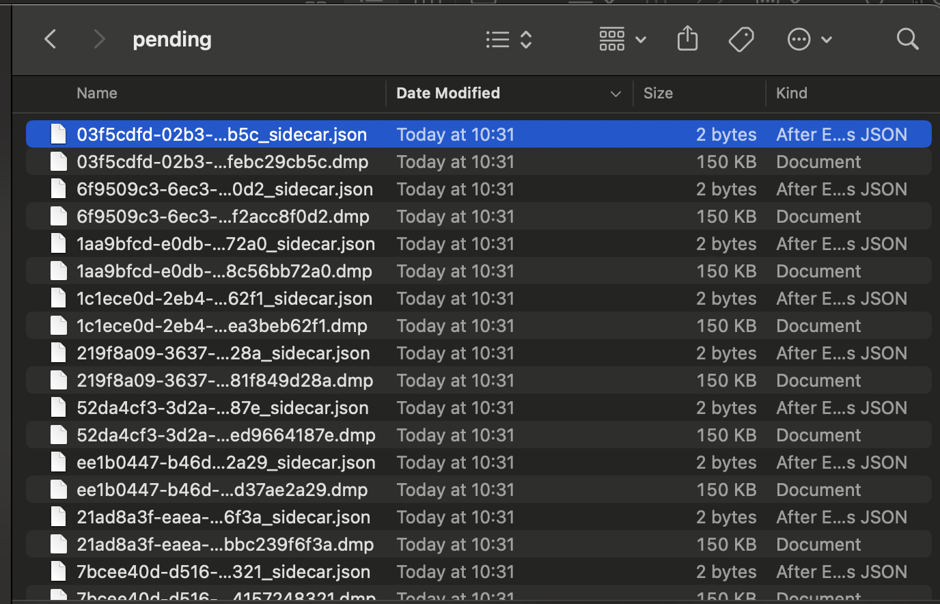Open the group-by grid dropdown
This screenshot has height=604, width=940.
[622, 40]
